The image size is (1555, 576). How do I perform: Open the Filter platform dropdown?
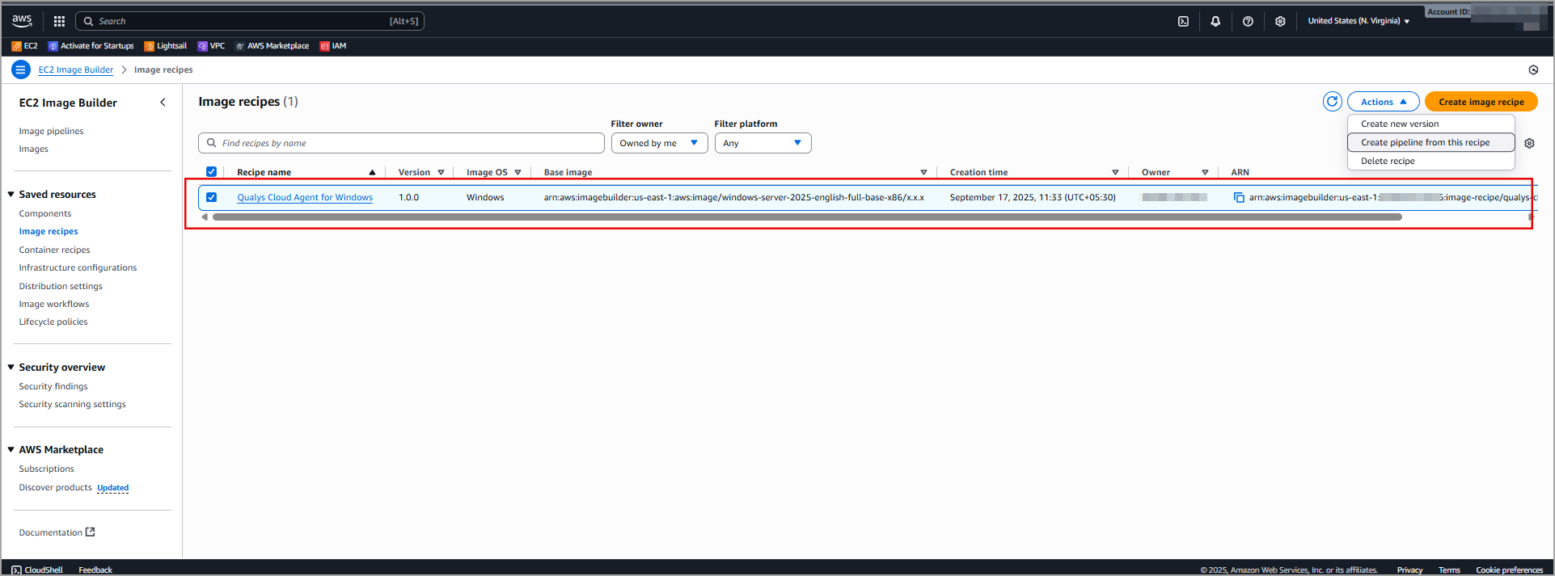pyautogui.click(x=762, y=143)
